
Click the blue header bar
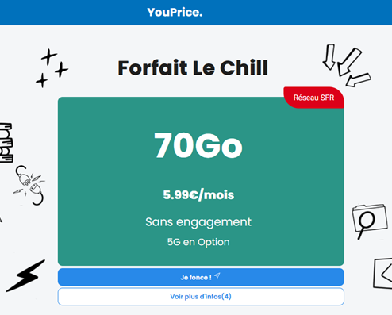(x=196, y=13)
